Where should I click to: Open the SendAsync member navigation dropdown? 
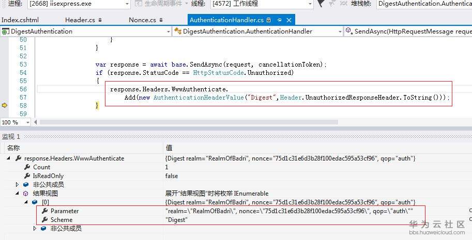coord(408,31)
